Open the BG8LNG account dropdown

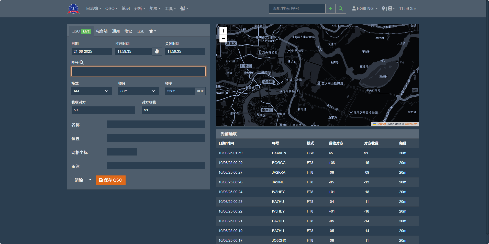365,8
